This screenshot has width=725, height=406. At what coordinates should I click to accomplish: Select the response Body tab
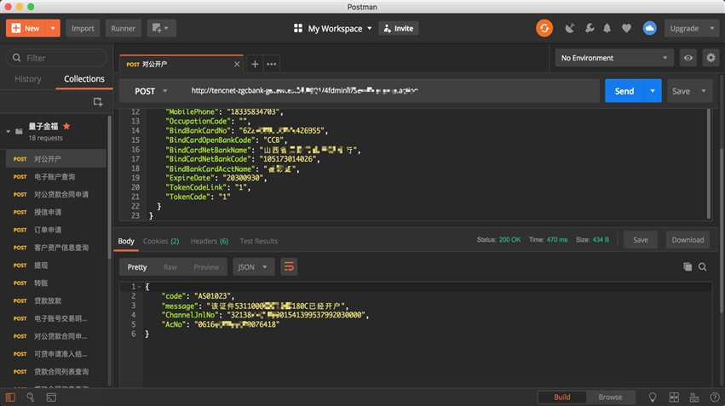tap(126, 241)
